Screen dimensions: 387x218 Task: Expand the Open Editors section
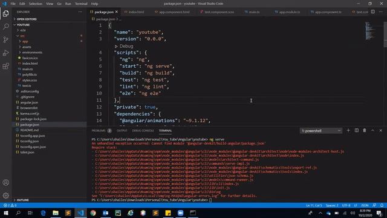point(27,19)
